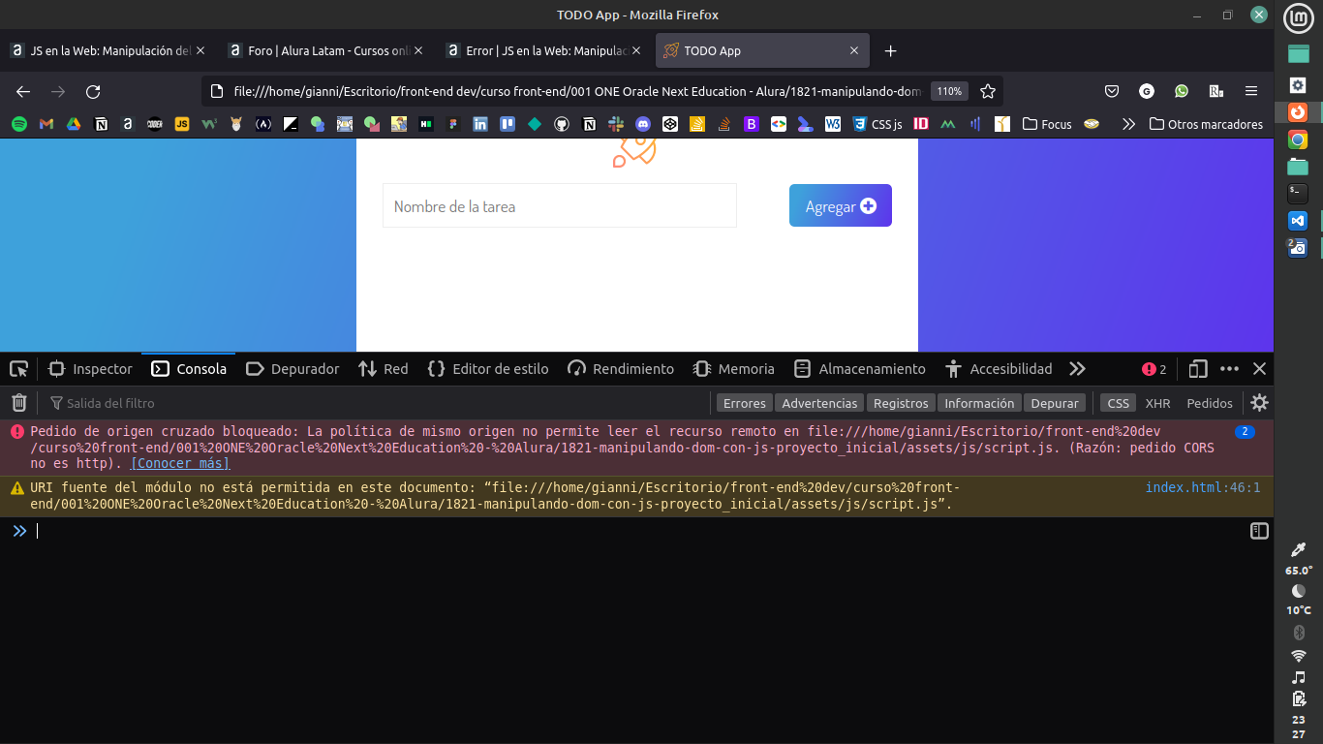
Task: Open the yellow JS bookmark icon
Action: (x=182, y=124)
